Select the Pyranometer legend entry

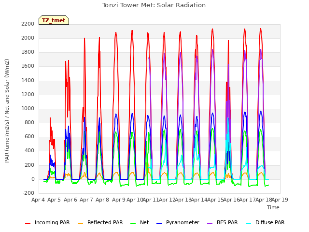[x=178, y=222]
